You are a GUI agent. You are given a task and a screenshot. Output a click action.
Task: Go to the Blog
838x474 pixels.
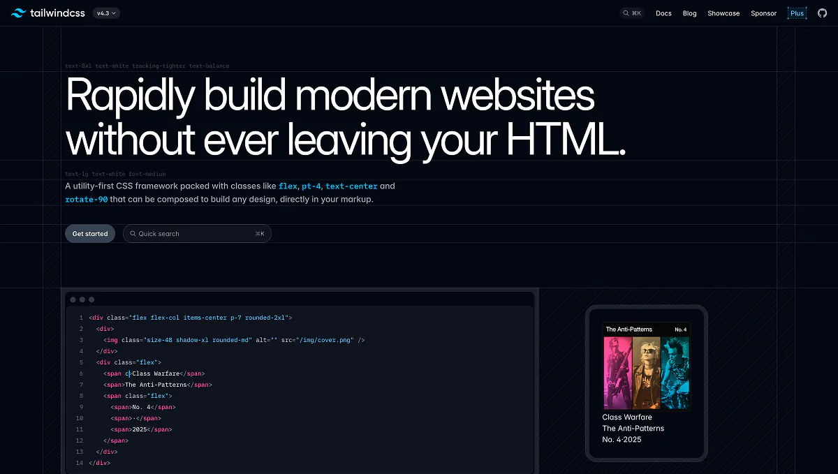(689, 13)
